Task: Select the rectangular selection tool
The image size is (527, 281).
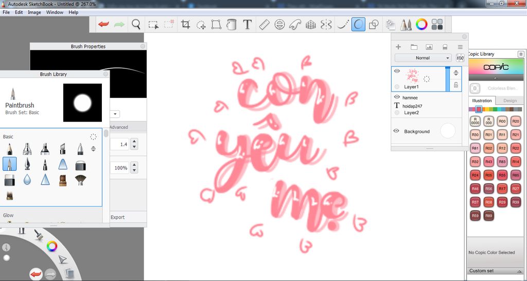Action: [x=153, y=25]
